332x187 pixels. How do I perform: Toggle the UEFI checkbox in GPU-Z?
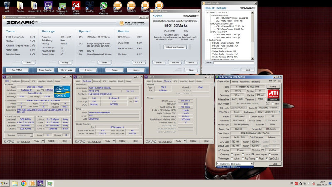[x=273, y=103]
